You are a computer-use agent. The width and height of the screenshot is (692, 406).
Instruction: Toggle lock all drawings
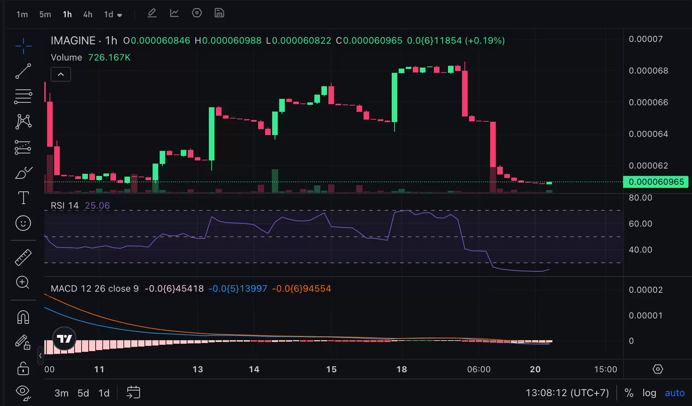point(23,369)
